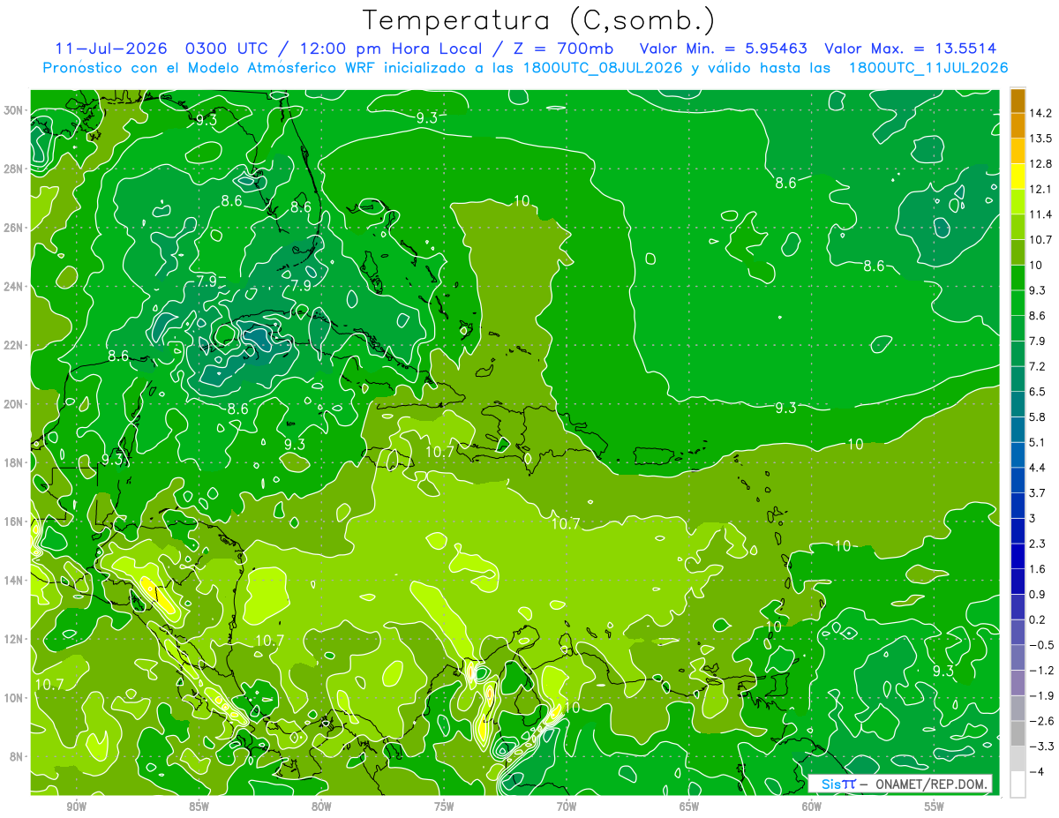Screen dimensions: 1059x818
Task: Pick the light gray swatch between -4 and -3.3
Action: (1017, 759)
